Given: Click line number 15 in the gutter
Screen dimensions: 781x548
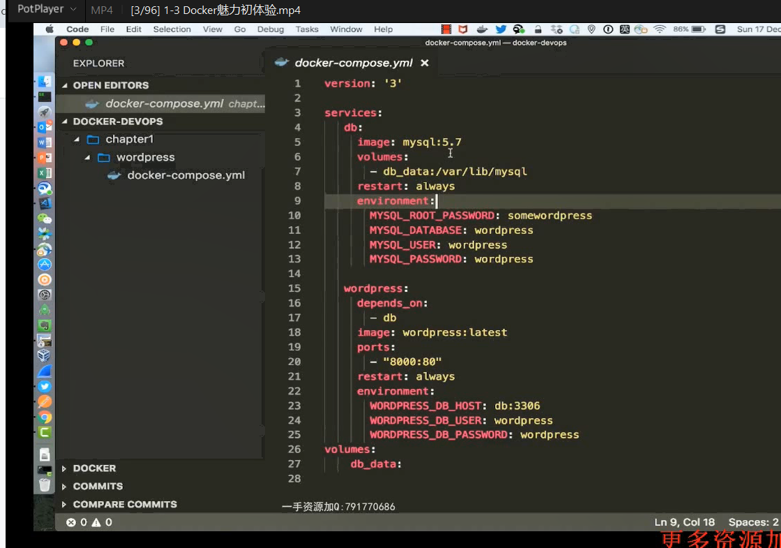Looking at the screenshot, I should click(x=295, y=288).
